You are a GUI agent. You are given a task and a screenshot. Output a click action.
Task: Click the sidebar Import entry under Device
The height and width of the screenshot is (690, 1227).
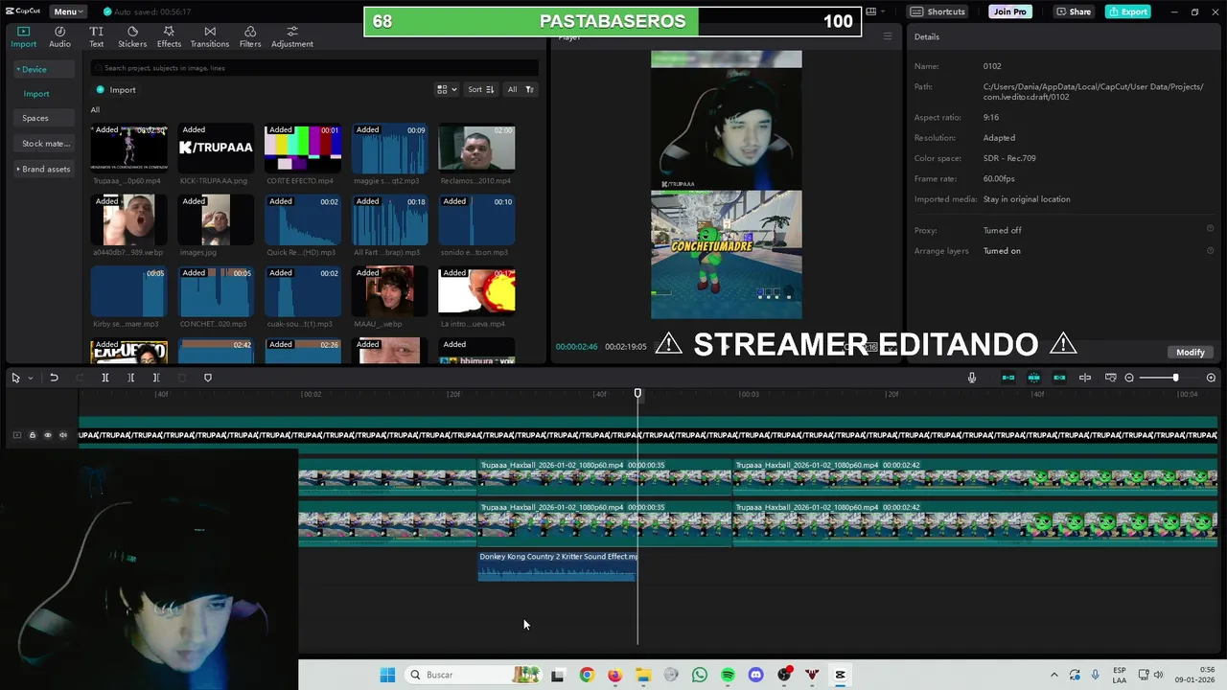point(36,94)
